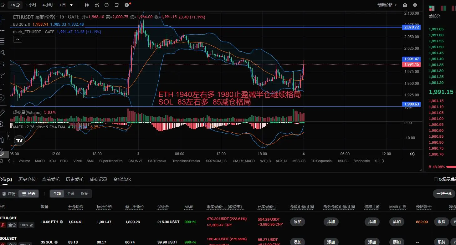
Task: Click the 1,900.63 horizontal line price label
Action: coord(411,104)
